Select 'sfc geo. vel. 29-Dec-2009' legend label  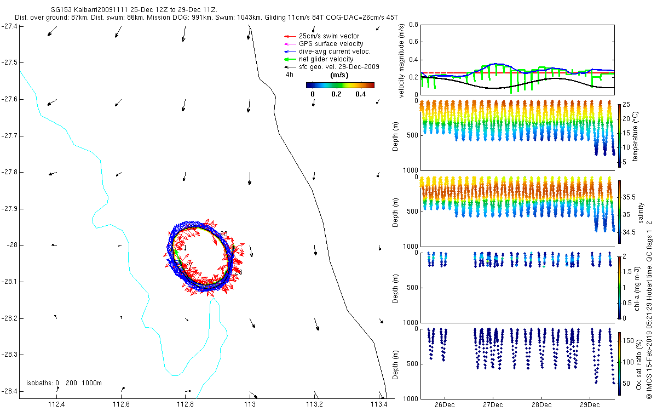[339, 67]
